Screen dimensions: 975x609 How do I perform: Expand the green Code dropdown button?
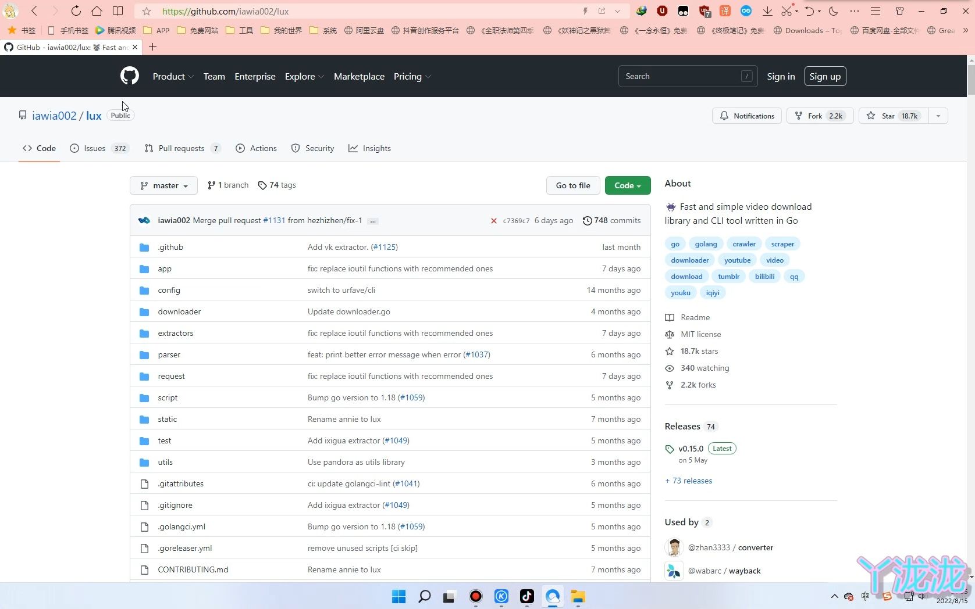(628, 185)
